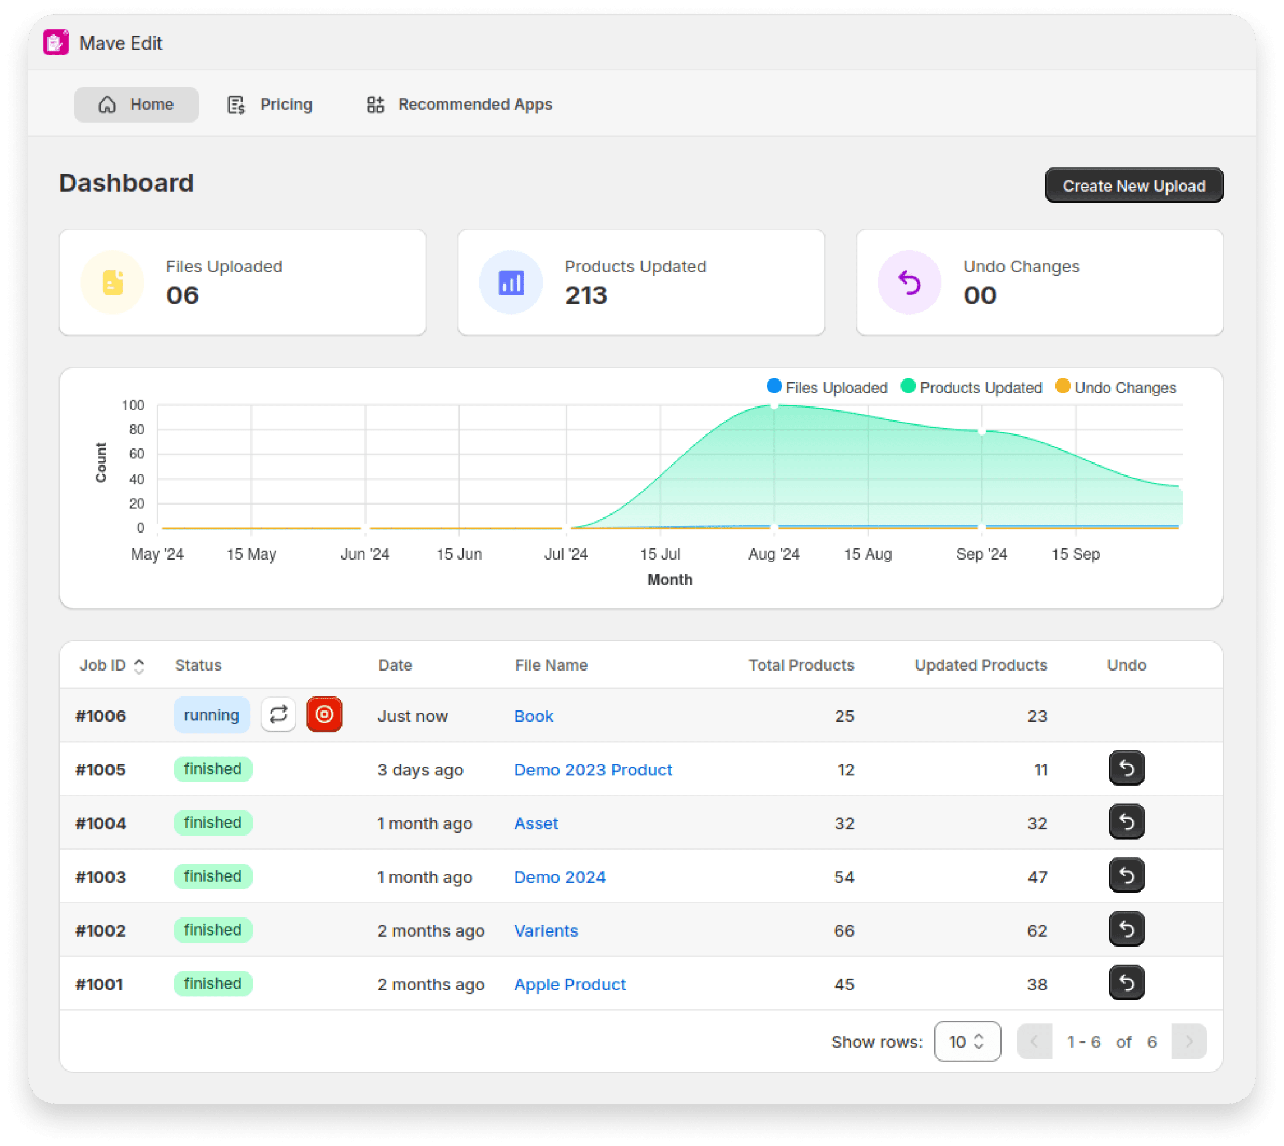Screen dimensions: 1284x1146
Task: Click the Status column header
Action: [x=198, y=665]
